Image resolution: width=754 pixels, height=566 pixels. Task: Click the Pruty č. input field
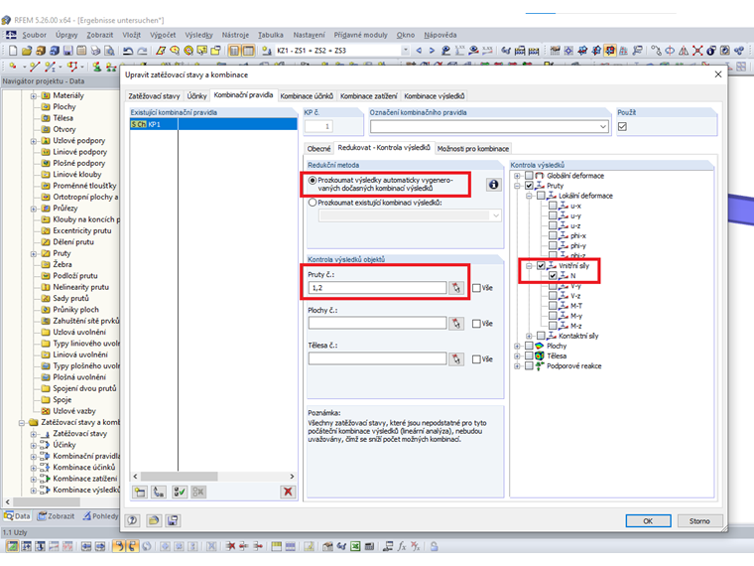377,288
